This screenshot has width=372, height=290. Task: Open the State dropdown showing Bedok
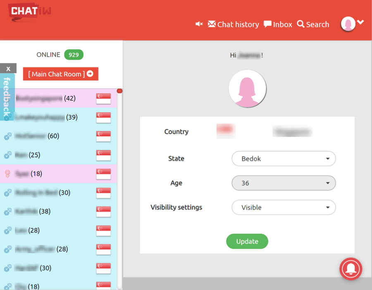283,158
